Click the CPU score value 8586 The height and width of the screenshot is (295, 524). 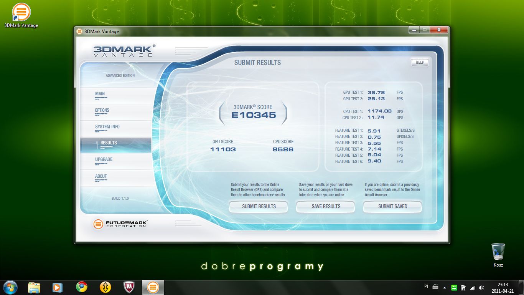283,149
